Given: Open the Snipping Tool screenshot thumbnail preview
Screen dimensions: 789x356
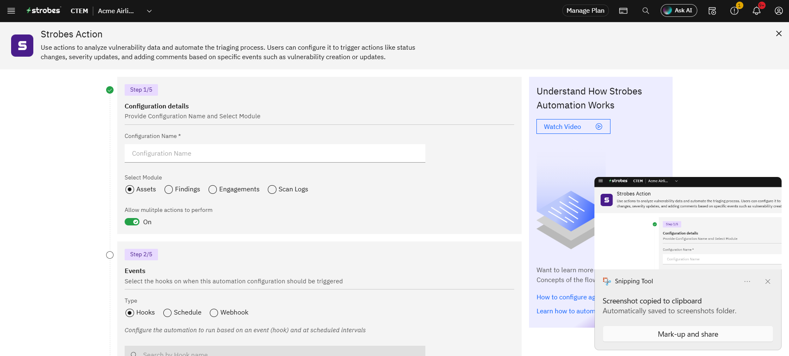Looking at the screenshot, I should point(688,223).
